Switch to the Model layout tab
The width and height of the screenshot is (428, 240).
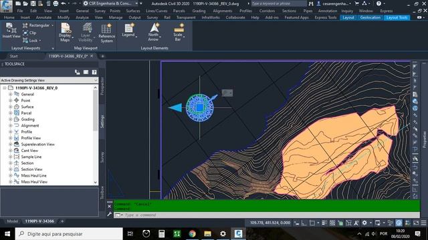[x=12, y=221]
